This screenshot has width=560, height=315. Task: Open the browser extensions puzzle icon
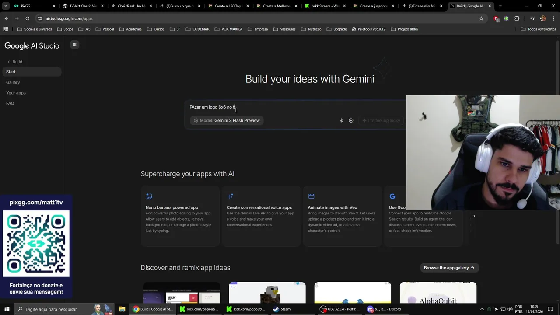517,18
